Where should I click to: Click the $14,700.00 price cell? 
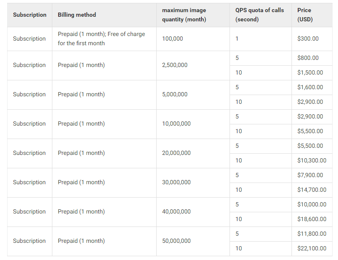tap(312, 190)
